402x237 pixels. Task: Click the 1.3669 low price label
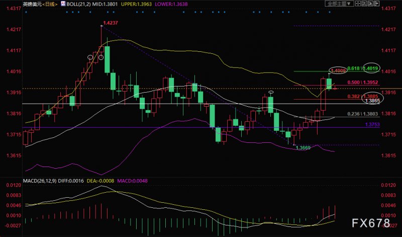click(303, 148)
